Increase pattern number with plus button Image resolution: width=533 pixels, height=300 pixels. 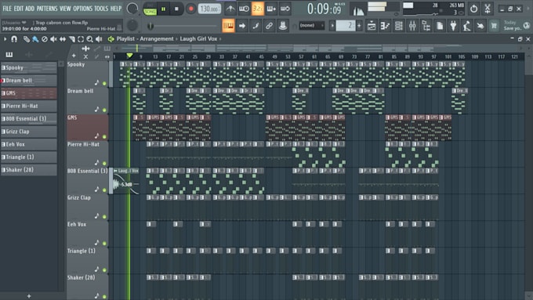click(x=359, y=26)
